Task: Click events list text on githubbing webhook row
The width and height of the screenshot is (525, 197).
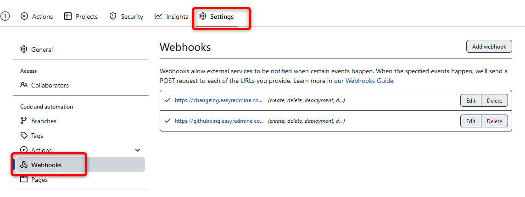Action: point(307,121)
